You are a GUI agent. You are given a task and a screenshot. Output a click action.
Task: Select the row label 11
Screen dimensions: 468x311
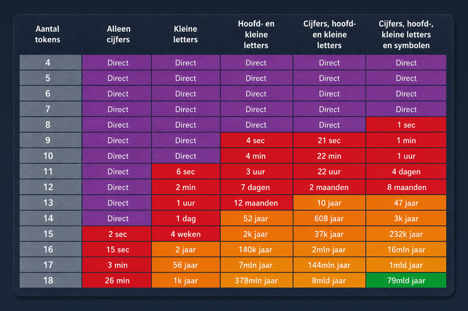(x=48, y=171)
